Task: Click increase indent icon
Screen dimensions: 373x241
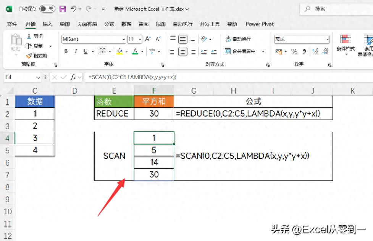Action: [x=214, y=51]
